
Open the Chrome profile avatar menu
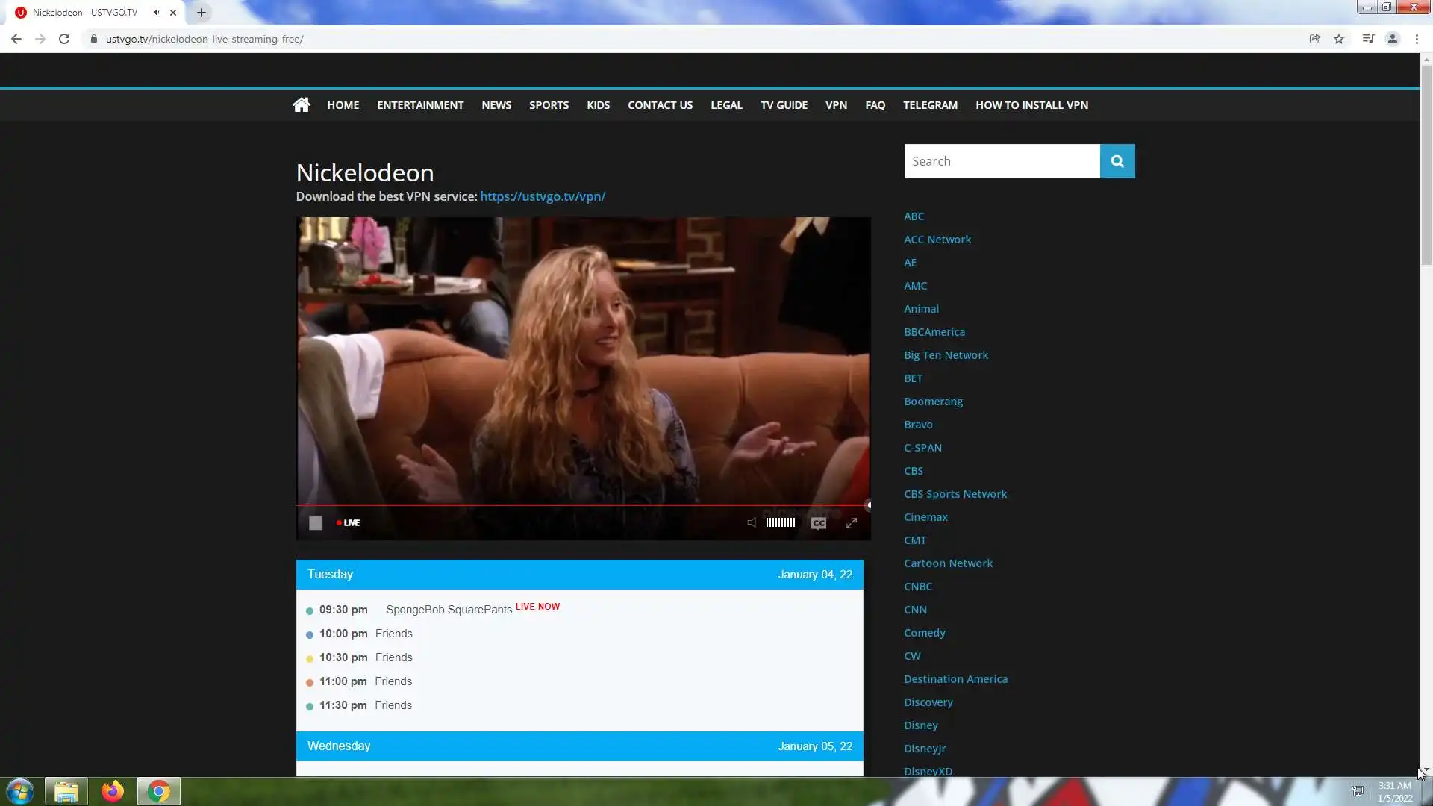(1392, 39)
